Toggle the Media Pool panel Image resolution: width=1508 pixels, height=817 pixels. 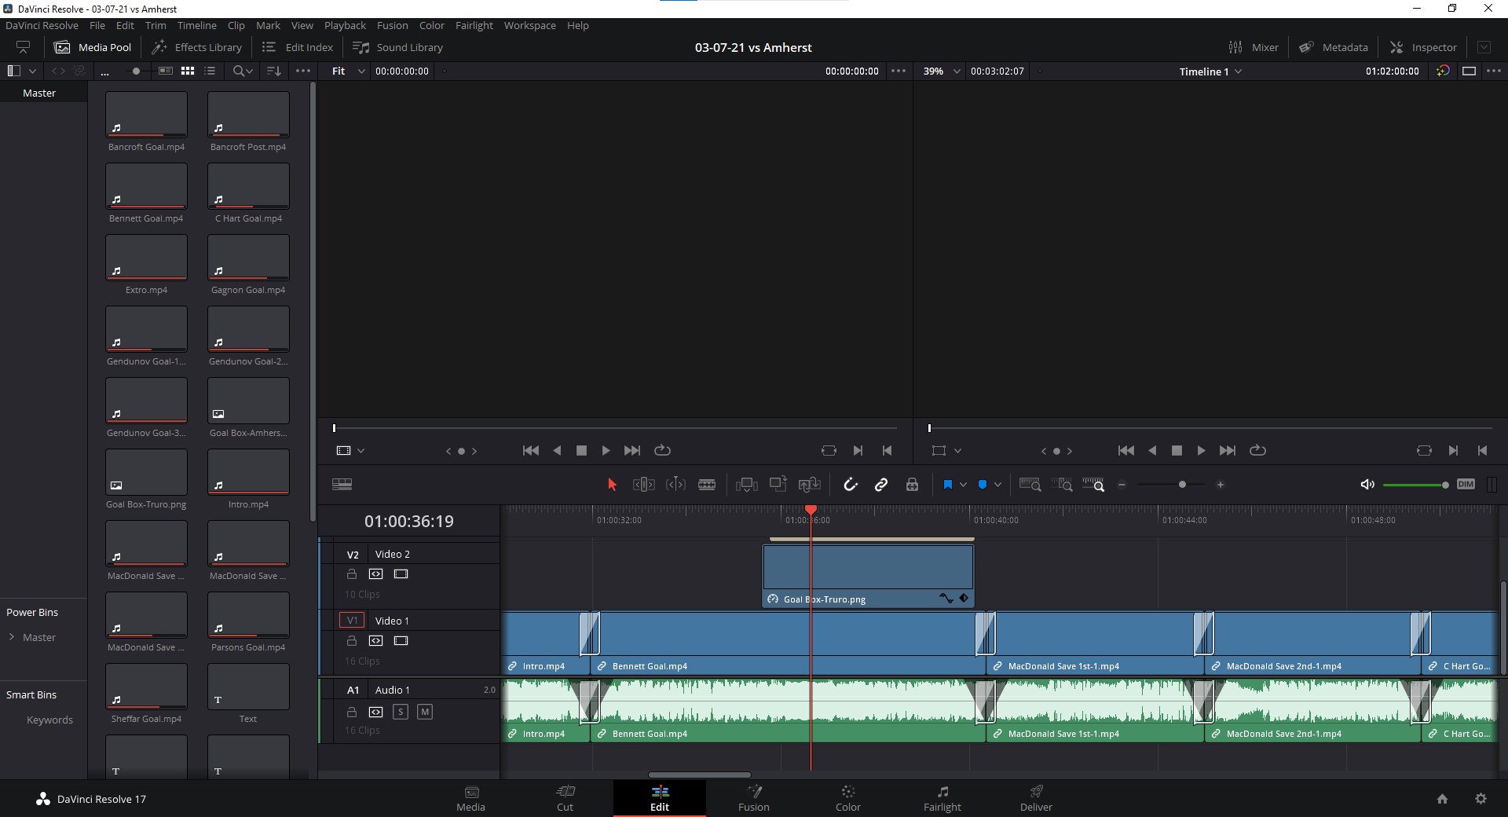(93, 47)
